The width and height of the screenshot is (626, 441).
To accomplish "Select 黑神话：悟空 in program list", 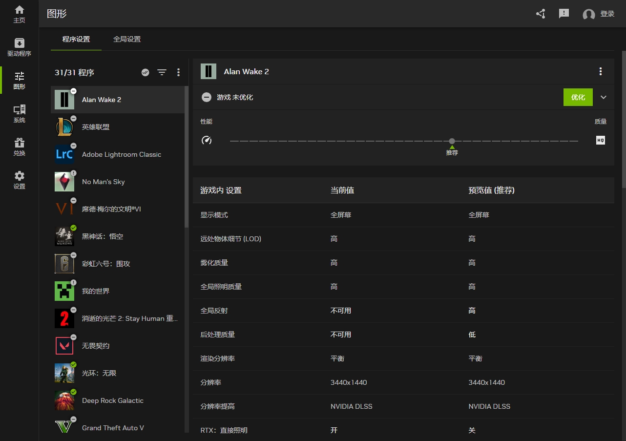I will (103, 236).
